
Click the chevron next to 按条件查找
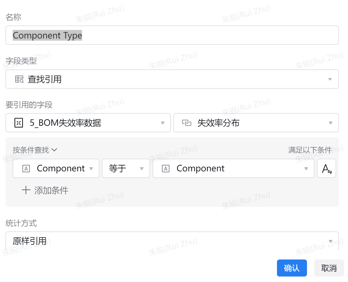coord(55,150)
